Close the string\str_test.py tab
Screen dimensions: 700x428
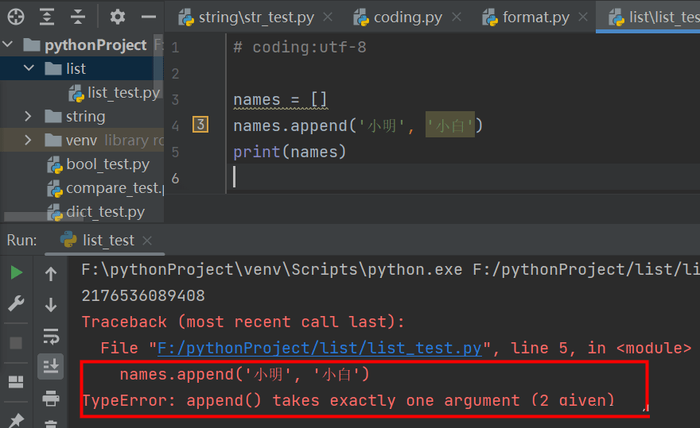pos(328,17)
